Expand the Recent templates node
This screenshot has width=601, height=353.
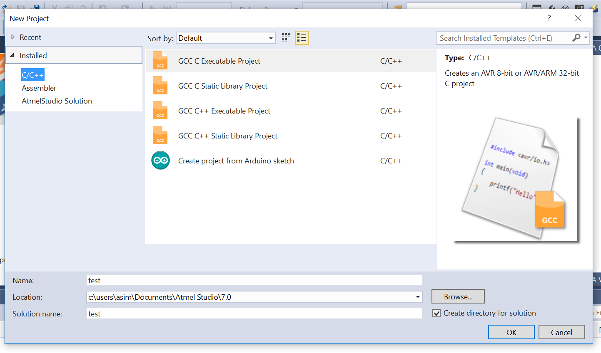(x=13, y=37)
